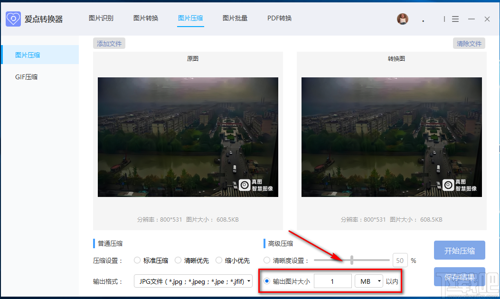Click the 转换图 panel title
This screenshot has height=299, width=500.
396,59
